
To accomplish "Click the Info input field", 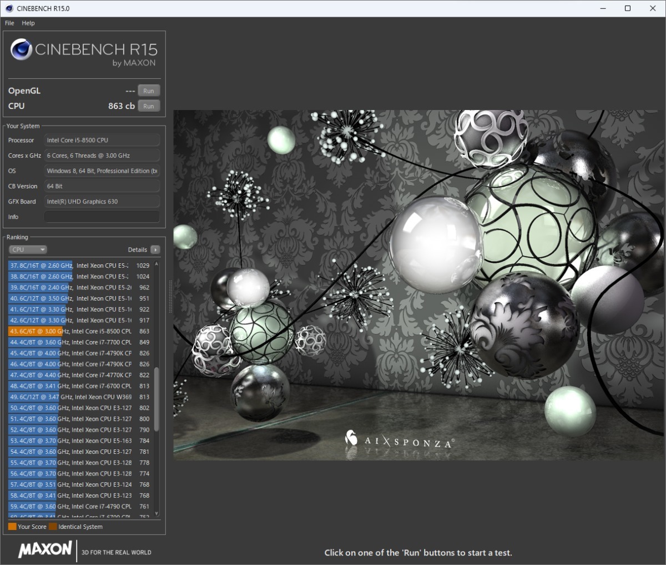I will [x=102, y=217].
